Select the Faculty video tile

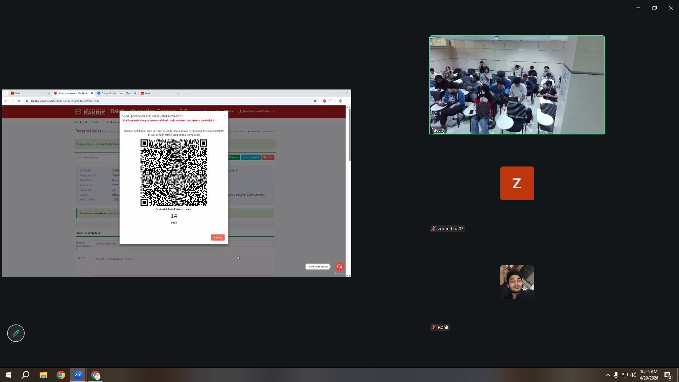[517, 85]
